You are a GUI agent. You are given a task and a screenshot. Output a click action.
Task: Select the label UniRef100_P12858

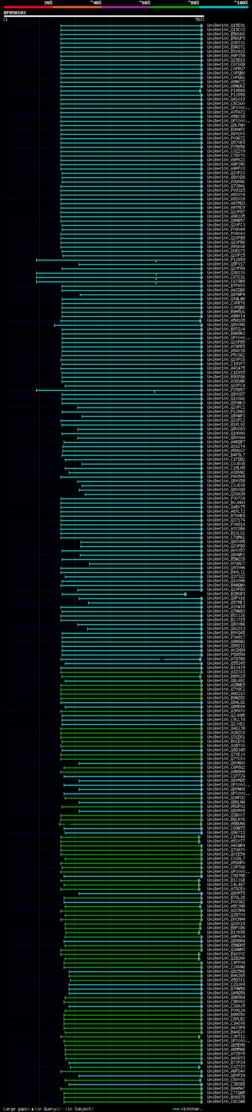point(226,95)
